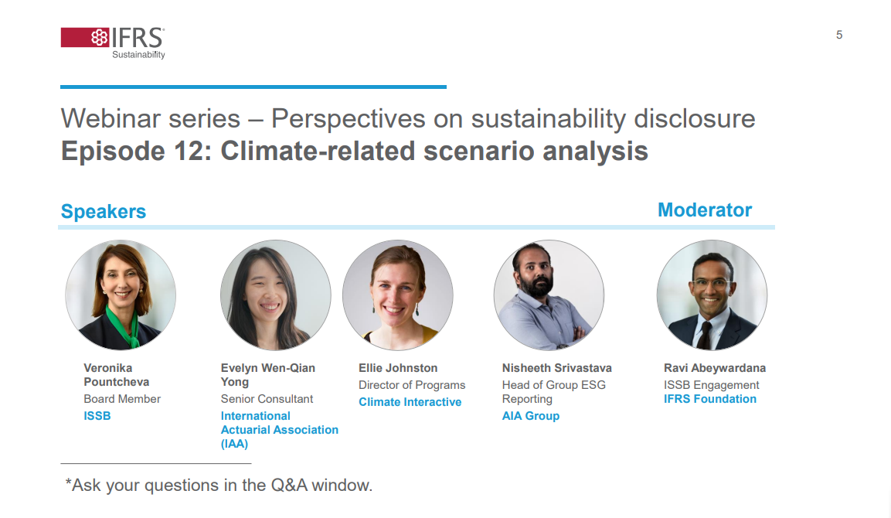Screen dimensions: 891x518
Task: Click the AIA Group link
Action: click(531, 416)
